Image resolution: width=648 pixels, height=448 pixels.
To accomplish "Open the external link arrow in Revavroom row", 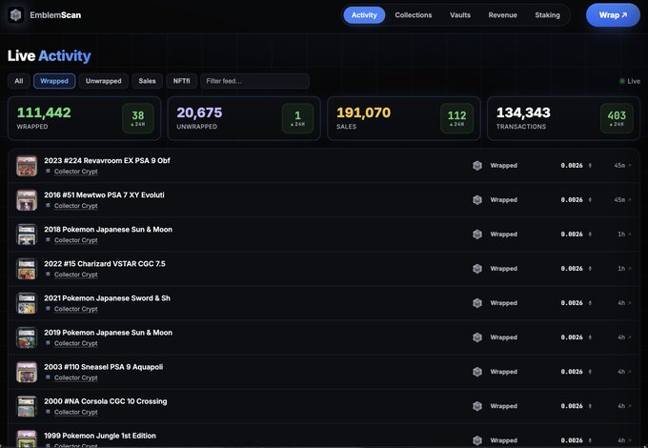I will [x=630, y=165].
